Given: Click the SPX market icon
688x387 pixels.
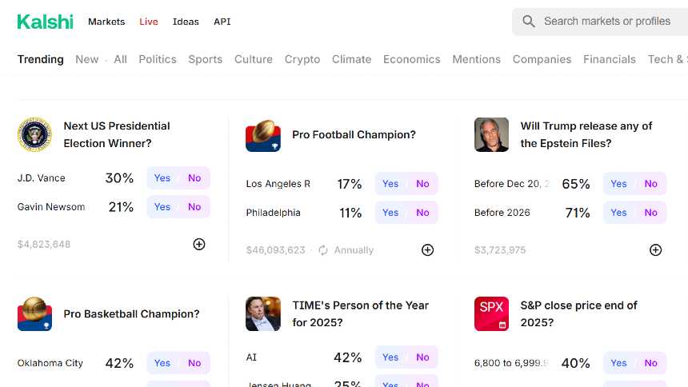Looking at the screenshot, I should coord(491,313).
